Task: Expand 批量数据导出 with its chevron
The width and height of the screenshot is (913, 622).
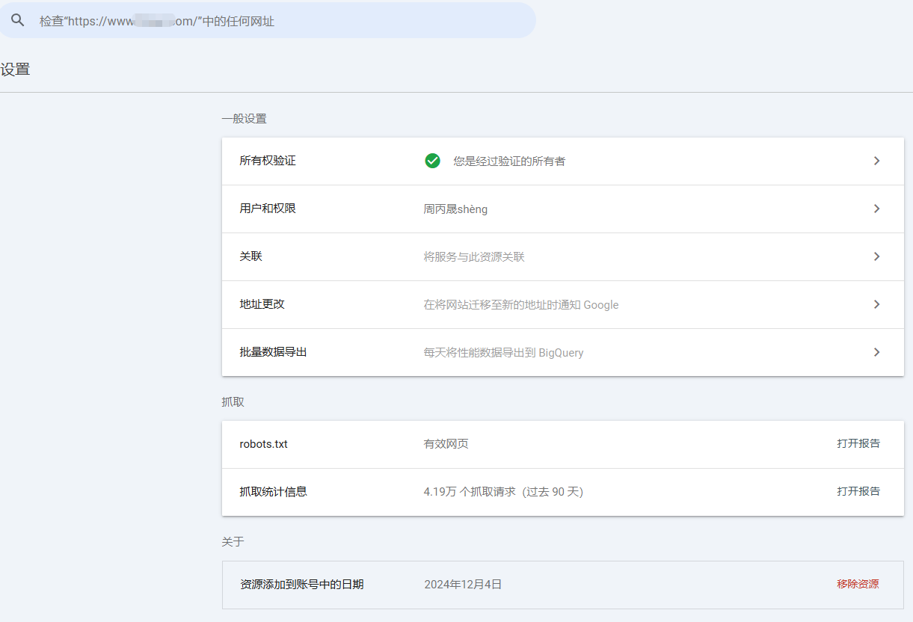Action: [x=876, y=352]
